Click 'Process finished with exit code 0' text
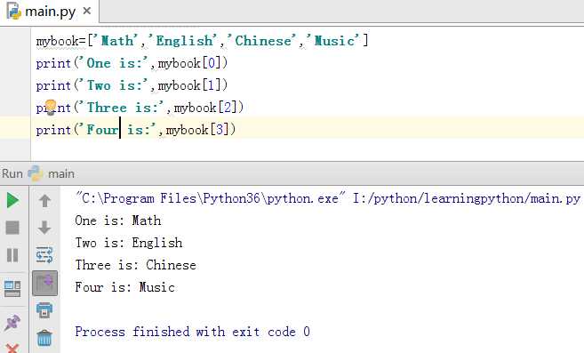 pos(192,332)
